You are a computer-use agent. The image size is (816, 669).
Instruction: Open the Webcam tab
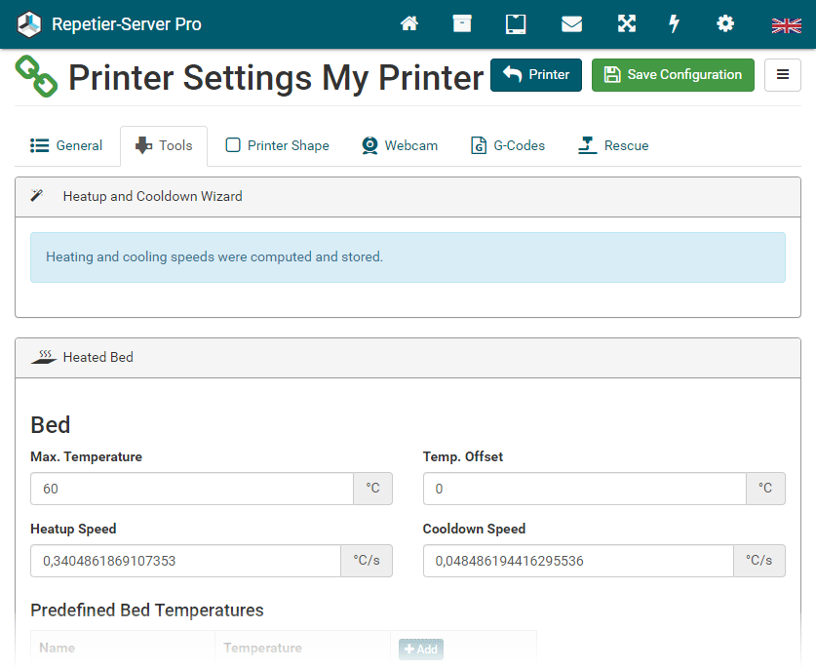[x=400, y=146]
